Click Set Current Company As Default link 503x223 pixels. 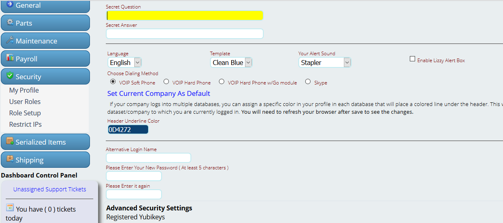click(159, 93)
